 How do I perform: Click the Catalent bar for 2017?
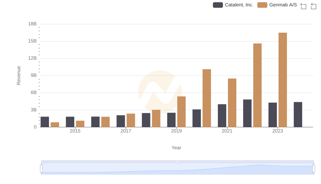click(121, 121)
